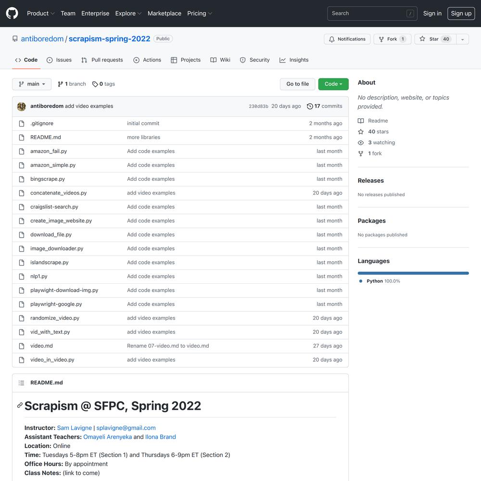This screenshot has width=481, height=481.
Task: Click the antiboredom avatar image
Action: [22, 106]
